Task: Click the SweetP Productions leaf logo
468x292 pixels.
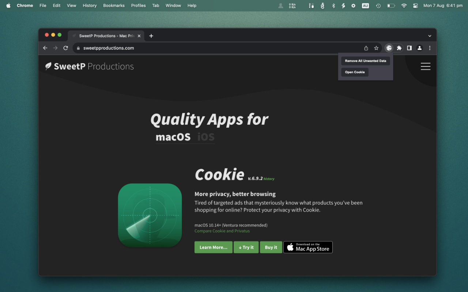Action: 48,66
